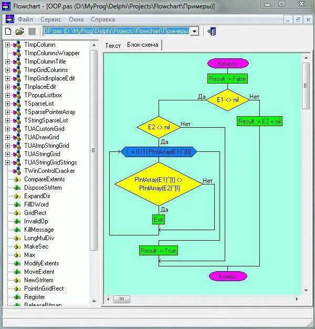This screenshot has height=329, width=315.
Task: Click the Open file folder icon
Action: click(20, 32)
